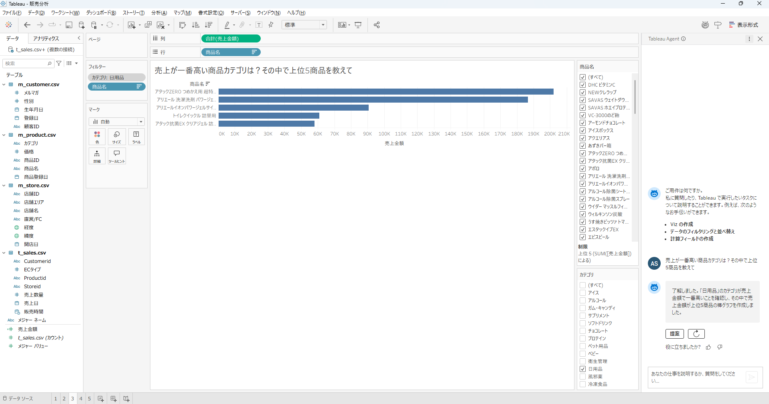
Task: Open the Color mark card
Action: coord(97,137)
